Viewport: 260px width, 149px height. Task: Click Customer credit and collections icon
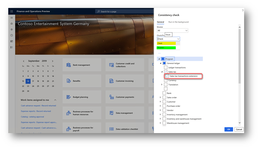tap(111, 65)
